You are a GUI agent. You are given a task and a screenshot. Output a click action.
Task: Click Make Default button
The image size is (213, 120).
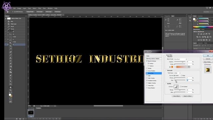[176, 96]
